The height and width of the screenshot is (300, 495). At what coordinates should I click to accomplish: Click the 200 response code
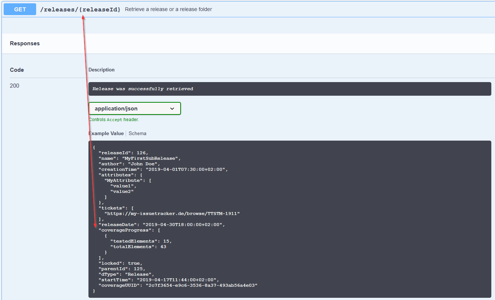click(x=14, y=86)
